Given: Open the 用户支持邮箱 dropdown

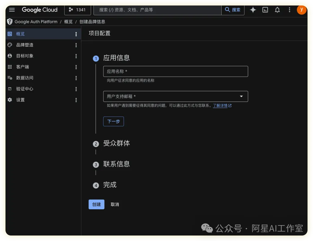Looking at the screenshot, I should (241, 96).
